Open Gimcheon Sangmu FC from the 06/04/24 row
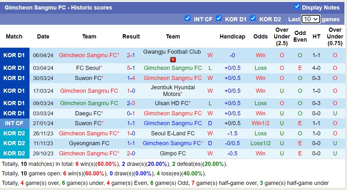This screenshot has width=347, height=190. coord(89,55)
